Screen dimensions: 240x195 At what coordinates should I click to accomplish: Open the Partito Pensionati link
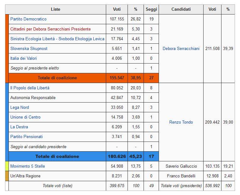(x=26, y=136)
